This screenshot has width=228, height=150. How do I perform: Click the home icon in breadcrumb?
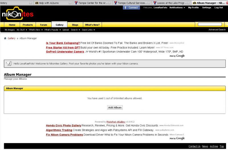pyautogui.click(x=5, y=38)
